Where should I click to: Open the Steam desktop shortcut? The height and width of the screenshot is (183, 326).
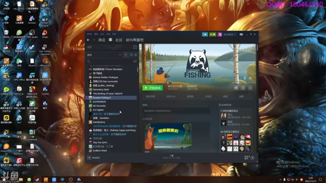coord(32,48)
